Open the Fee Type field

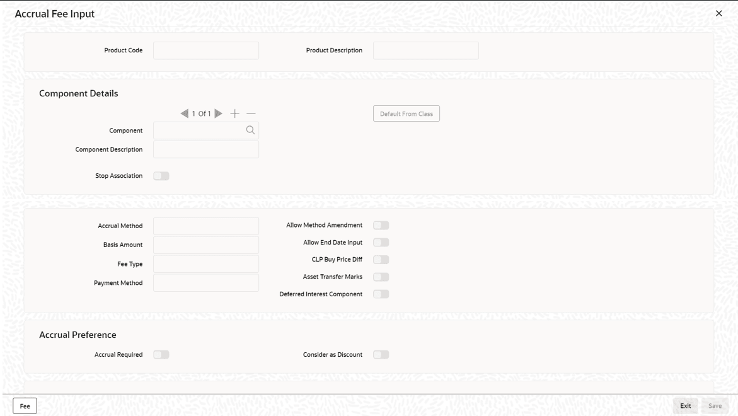tap(206, 264)
